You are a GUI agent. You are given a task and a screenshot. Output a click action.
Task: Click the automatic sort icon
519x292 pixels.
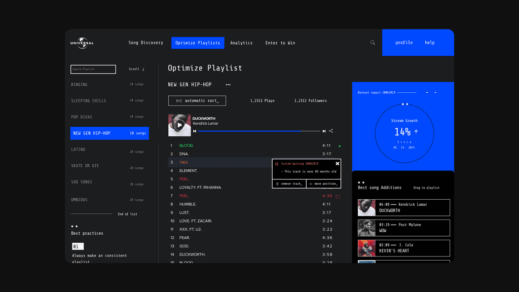pos(179,101)
